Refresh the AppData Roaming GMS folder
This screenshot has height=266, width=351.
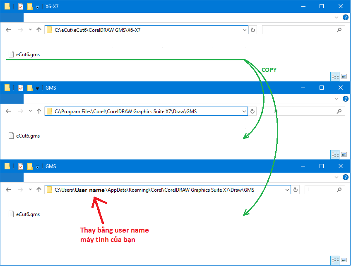point(296,190)
